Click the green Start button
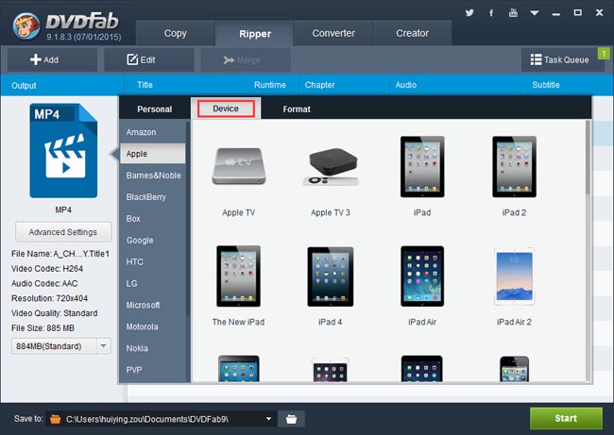614x435 pixels. point(566,418)
